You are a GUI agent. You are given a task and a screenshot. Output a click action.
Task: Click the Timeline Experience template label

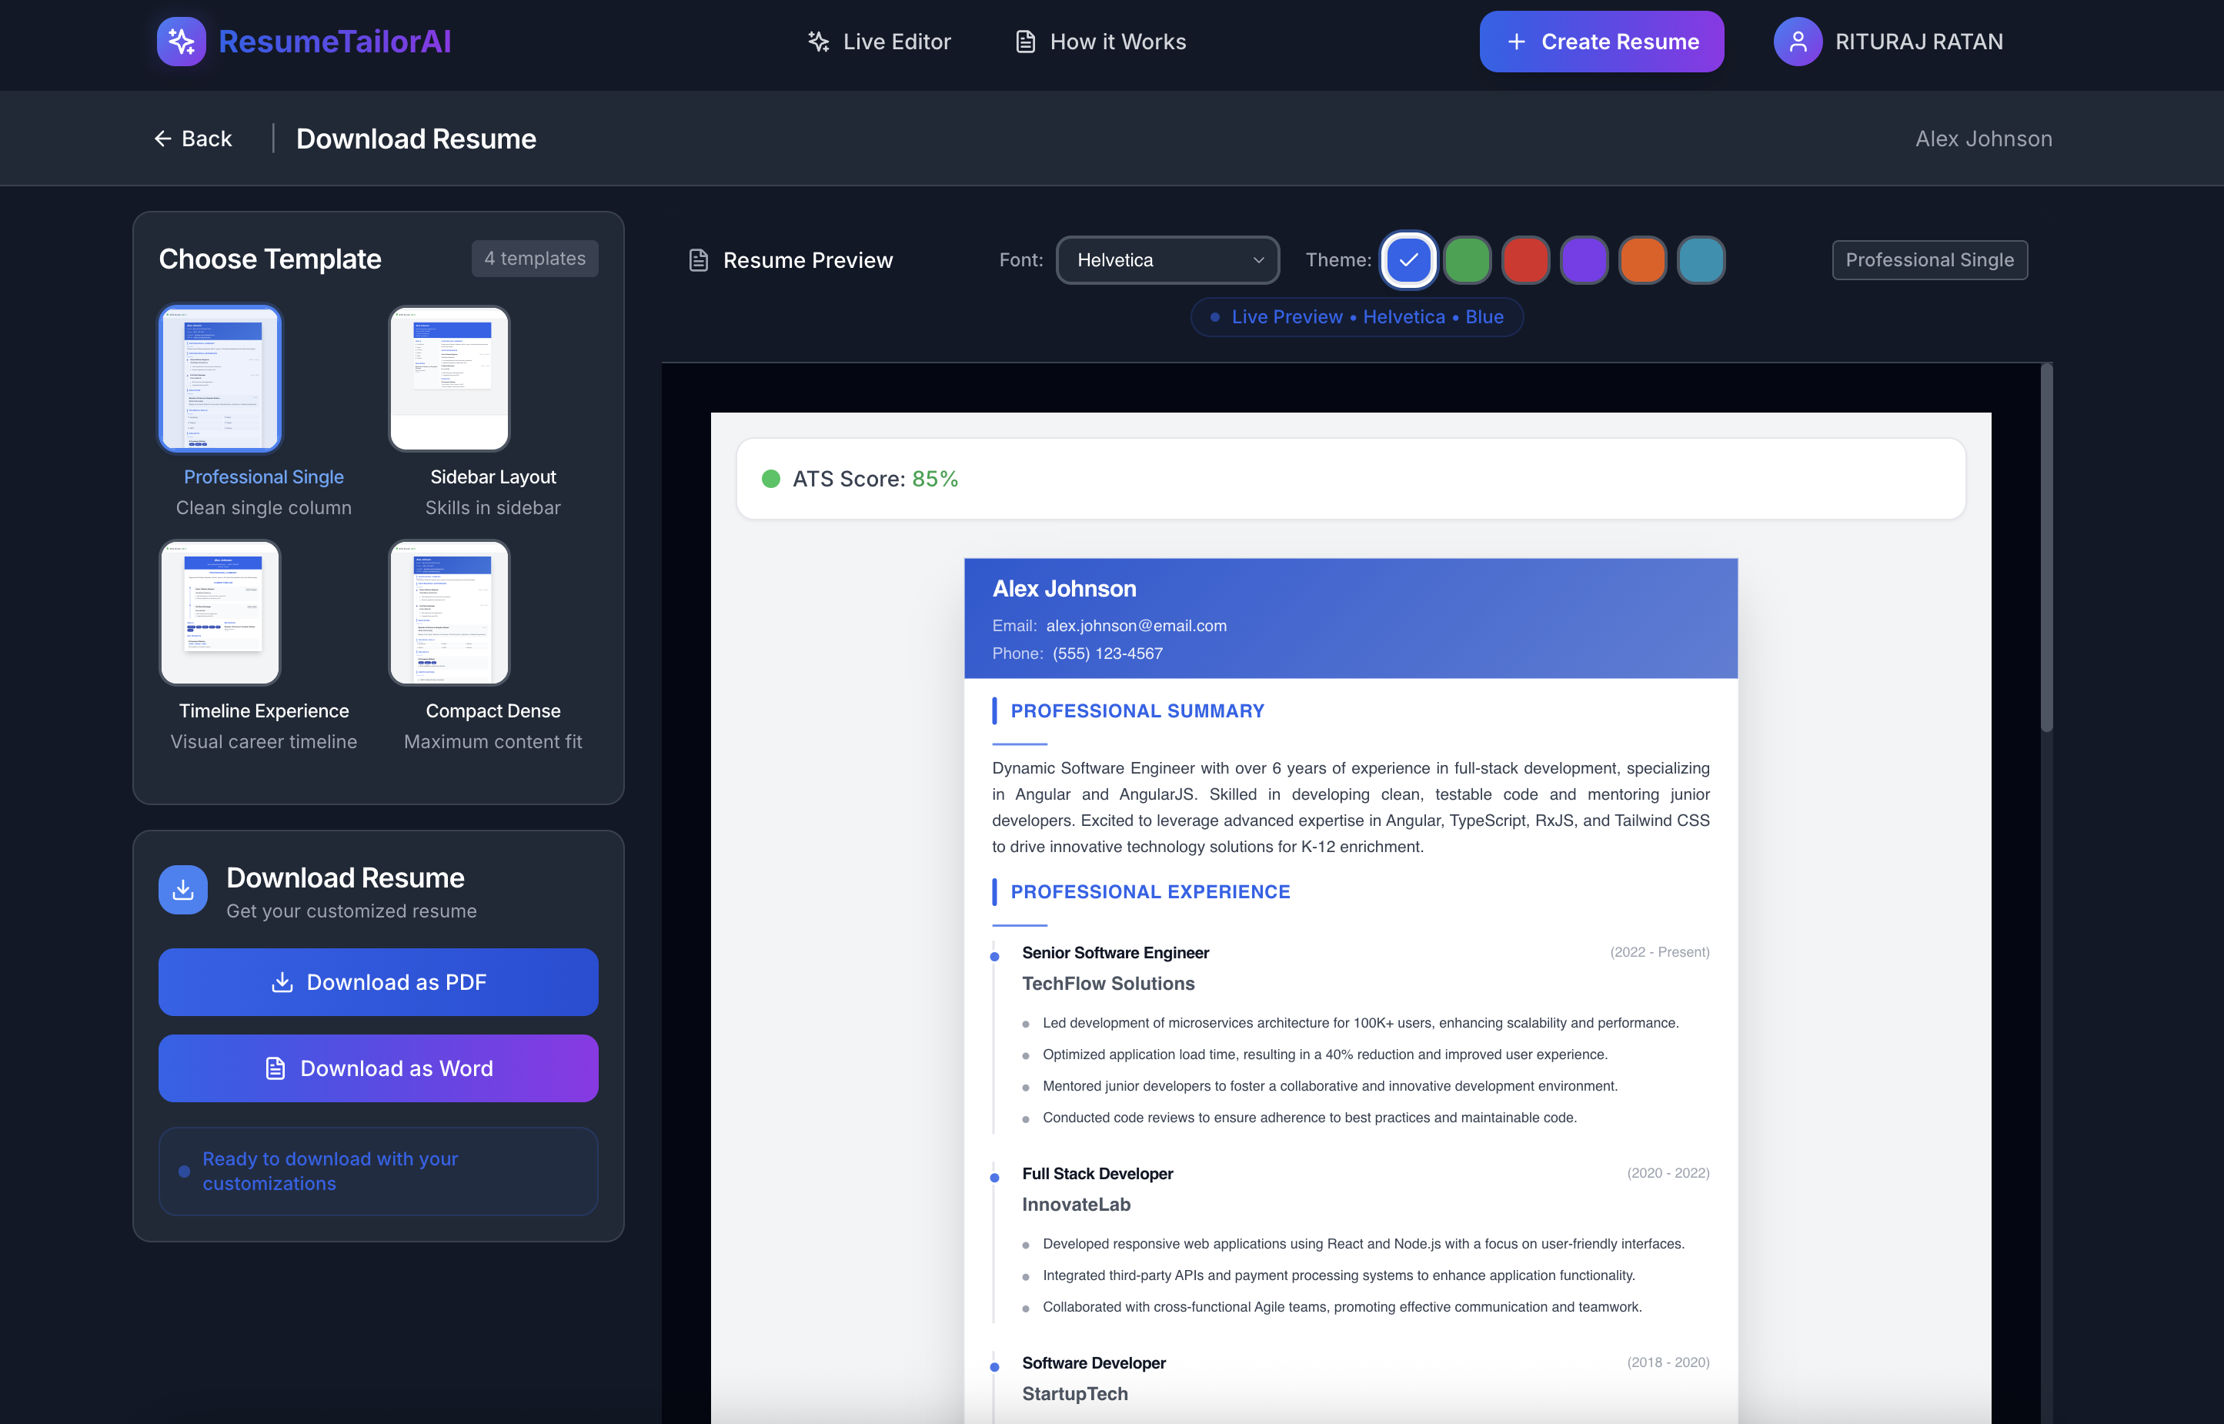click(263, 711)
